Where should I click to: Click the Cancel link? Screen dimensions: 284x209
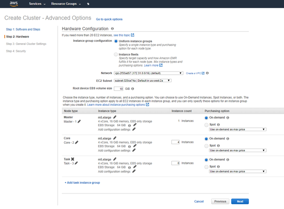[x=199, y=201]
